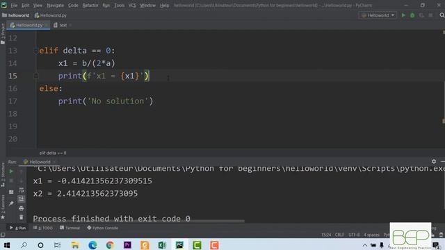Open the Helloworld run configuration dropdown
This screenshot has height=250, width=445.
378,15
